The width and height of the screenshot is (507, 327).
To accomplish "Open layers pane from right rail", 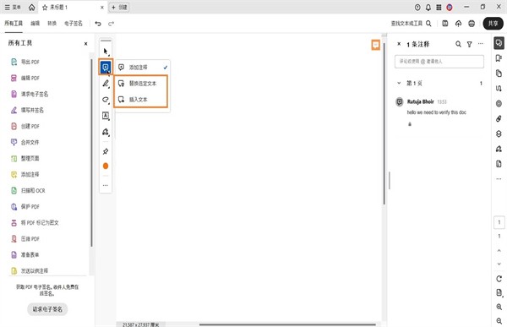I will pyautogui.click(x=499, y=134).
